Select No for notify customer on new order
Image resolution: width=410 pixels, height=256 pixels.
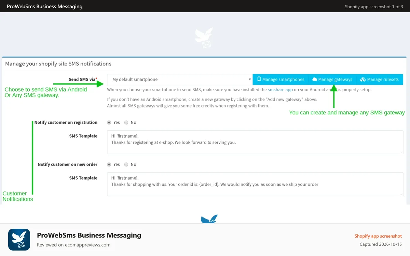126,165
